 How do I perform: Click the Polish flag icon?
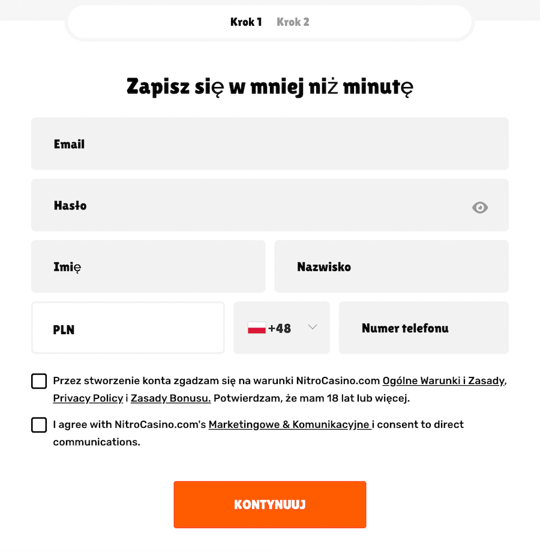click(257, 328)
